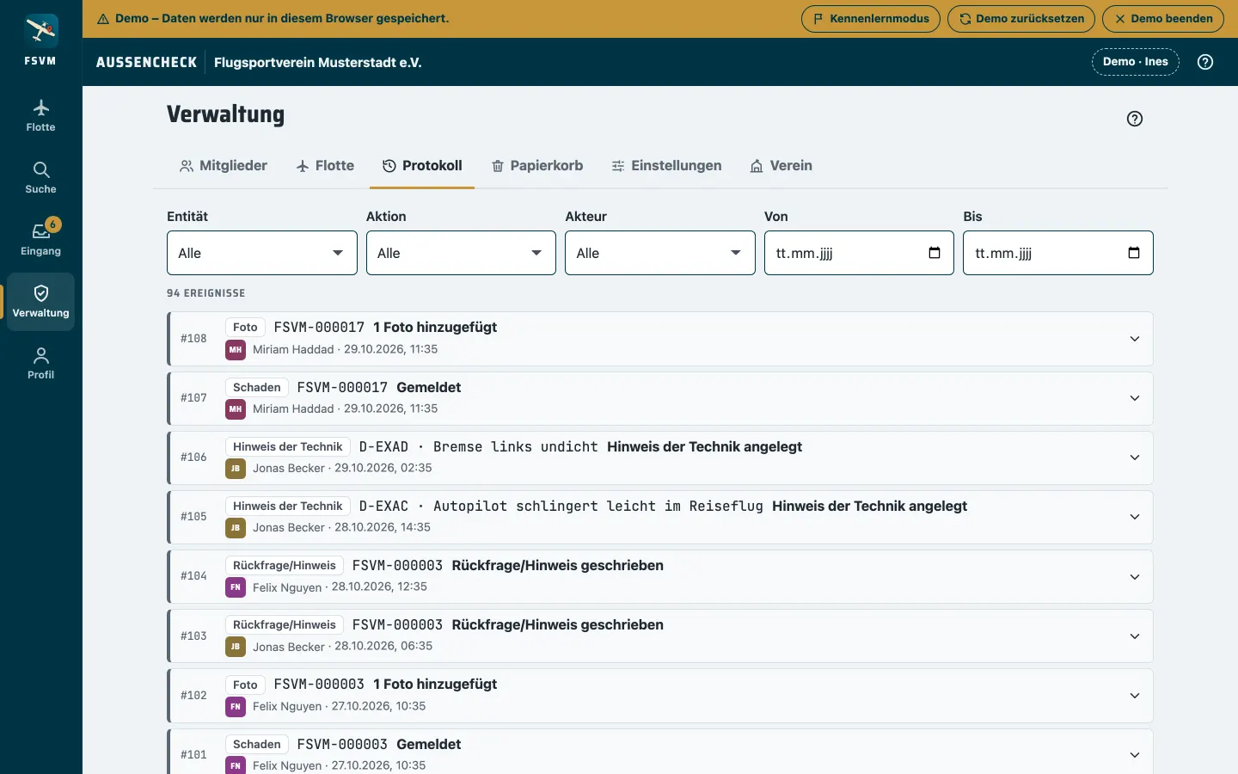Click Jonas Becker avatar on event #103

point(236,647)
